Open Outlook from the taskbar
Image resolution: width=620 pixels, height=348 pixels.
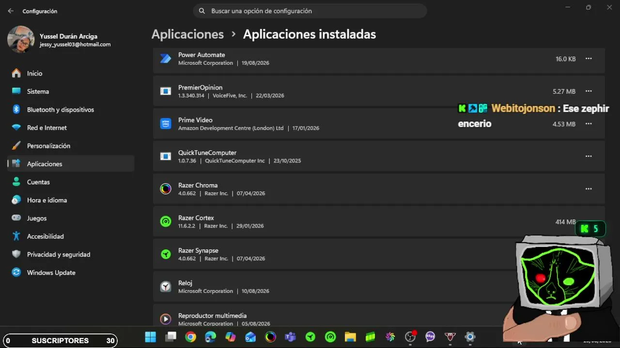pyautogui.click(x=250, y=337)
